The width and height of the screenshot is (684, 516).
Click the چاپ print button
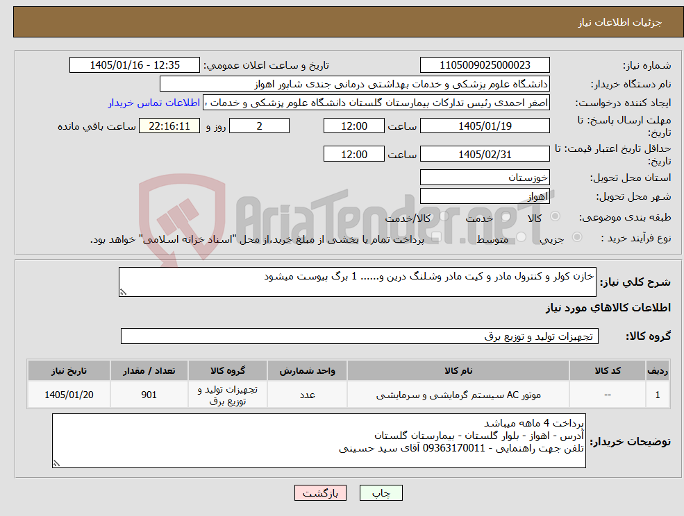pos(381,493)
